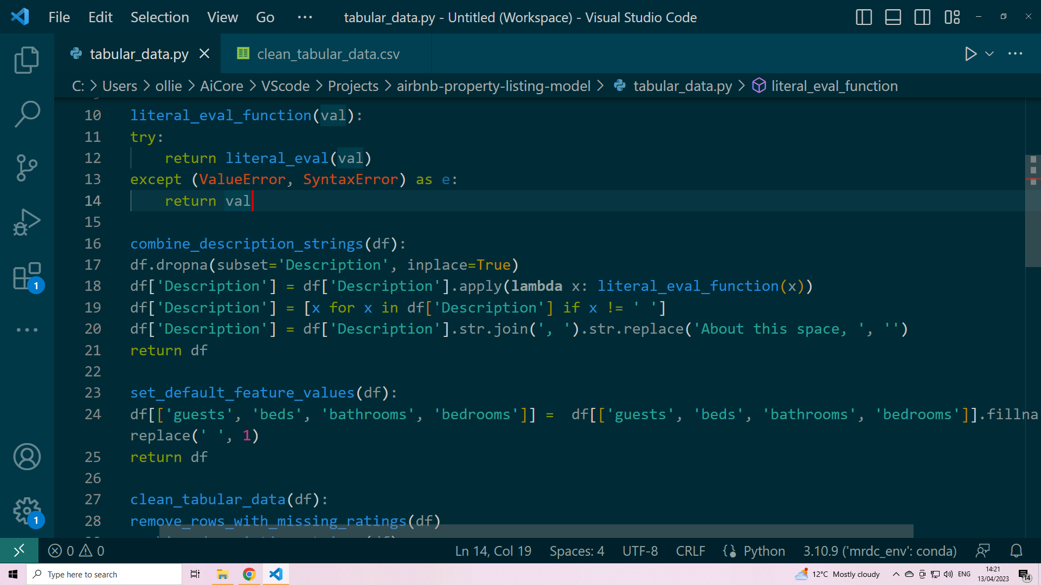Toggle the bottom Panel layout button

[893, 17]
